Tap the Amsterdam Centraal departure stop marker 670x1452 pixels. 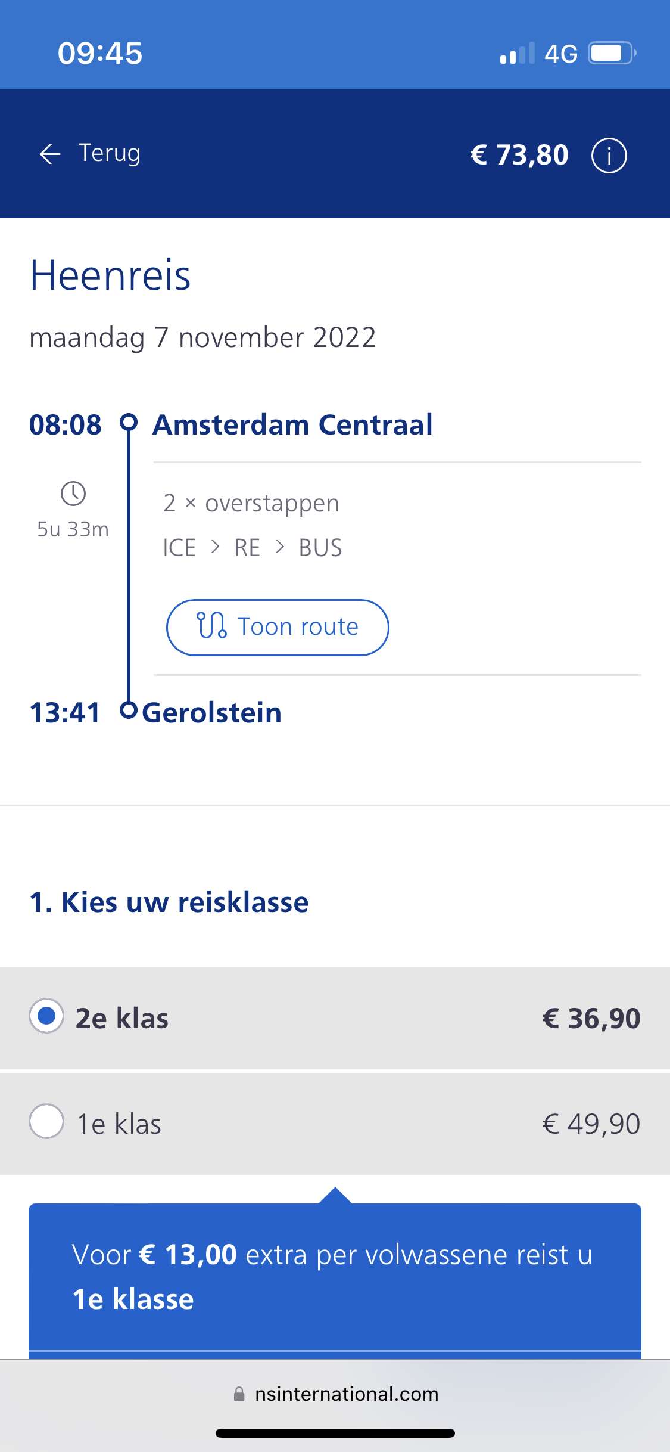[129, 422]
